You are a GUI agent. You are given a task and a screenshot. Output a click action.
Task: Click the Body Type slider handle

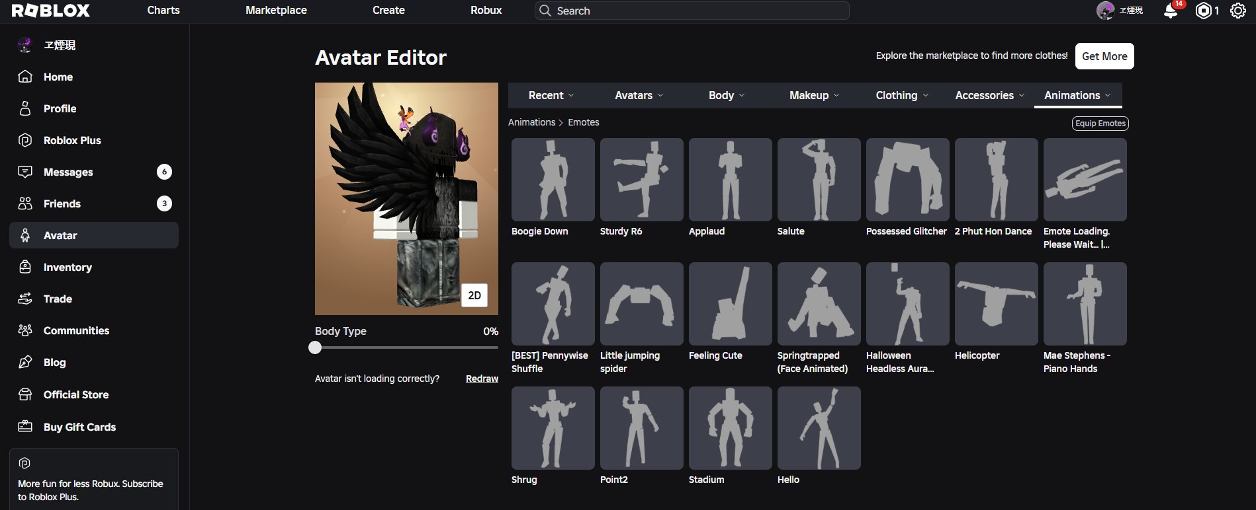tap(315, 347)
